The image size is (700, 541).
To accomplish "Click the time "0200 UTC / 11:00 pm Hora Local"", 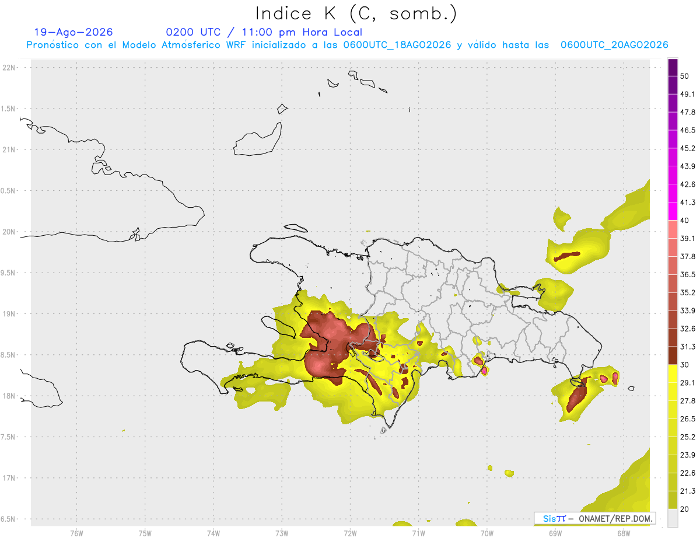I will click(264, 32).
